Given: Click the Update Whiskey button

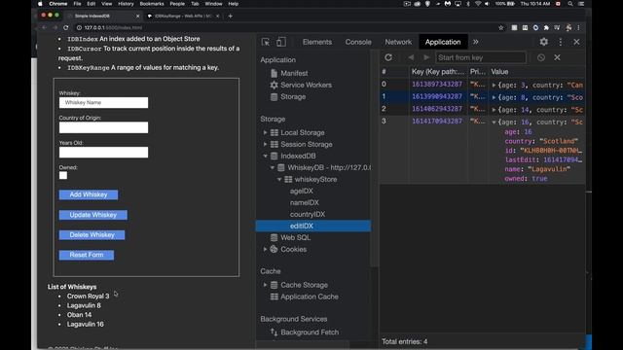Looking at the screenshot, I should [x=93, y=215].
